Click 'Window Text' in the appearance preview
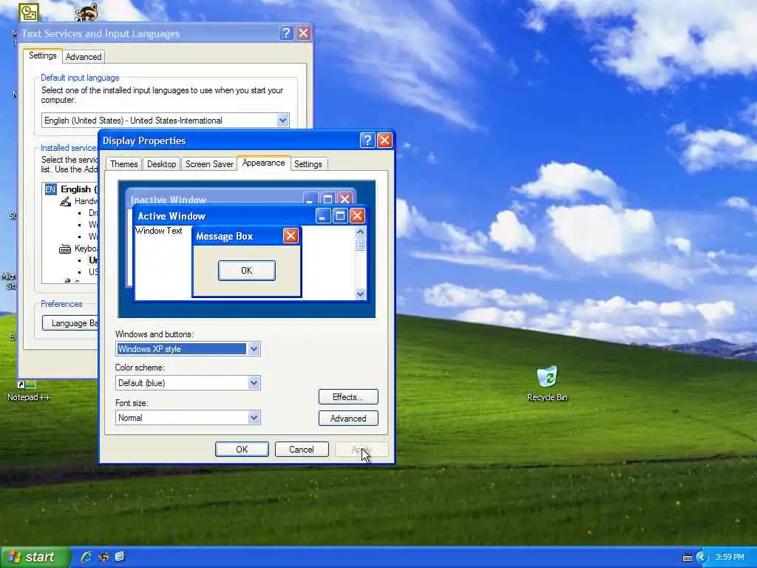 (x=159, y=231)
